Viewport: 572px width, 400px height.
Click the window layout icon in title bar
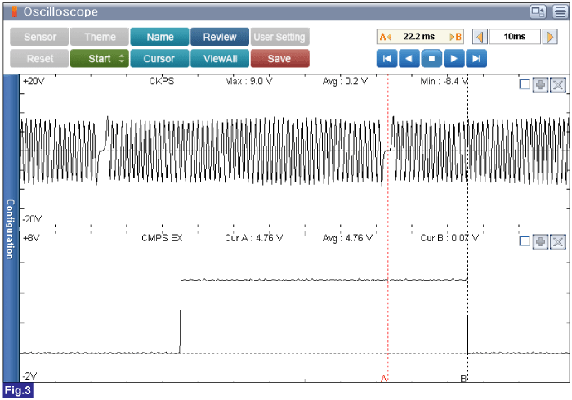(x=538, y=11)
